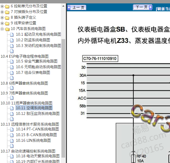Open 10.15 B-CAN系统电路图
Viewport: 170px width, 163px height.
[x=37, y=135]
